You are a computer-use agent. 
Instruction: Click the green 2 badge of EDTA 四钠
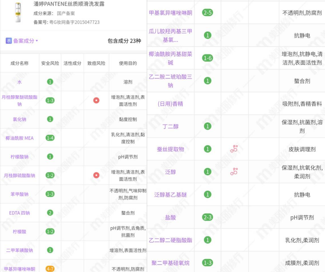50,213
